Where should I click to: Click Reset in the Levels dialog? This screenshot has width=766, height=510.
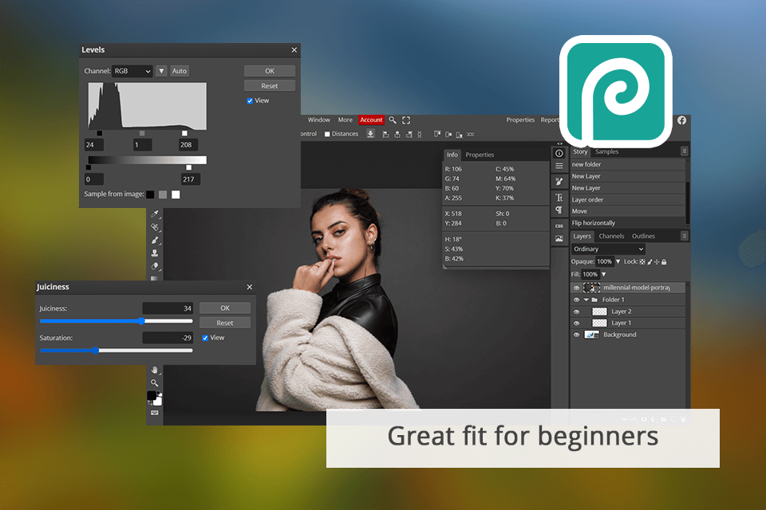(x=270, y=86)
